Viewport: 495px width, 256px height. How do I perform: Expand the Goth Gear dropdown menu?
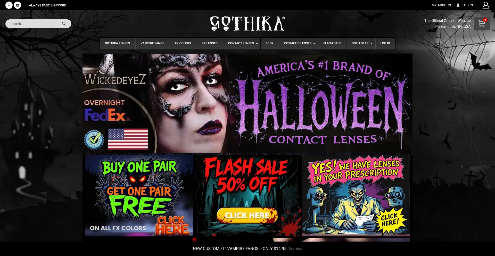(362, 43)
